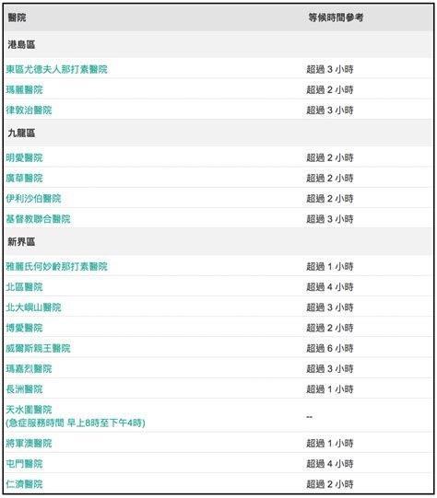Open the 仁濟醫院 link

tap(24, 484)
